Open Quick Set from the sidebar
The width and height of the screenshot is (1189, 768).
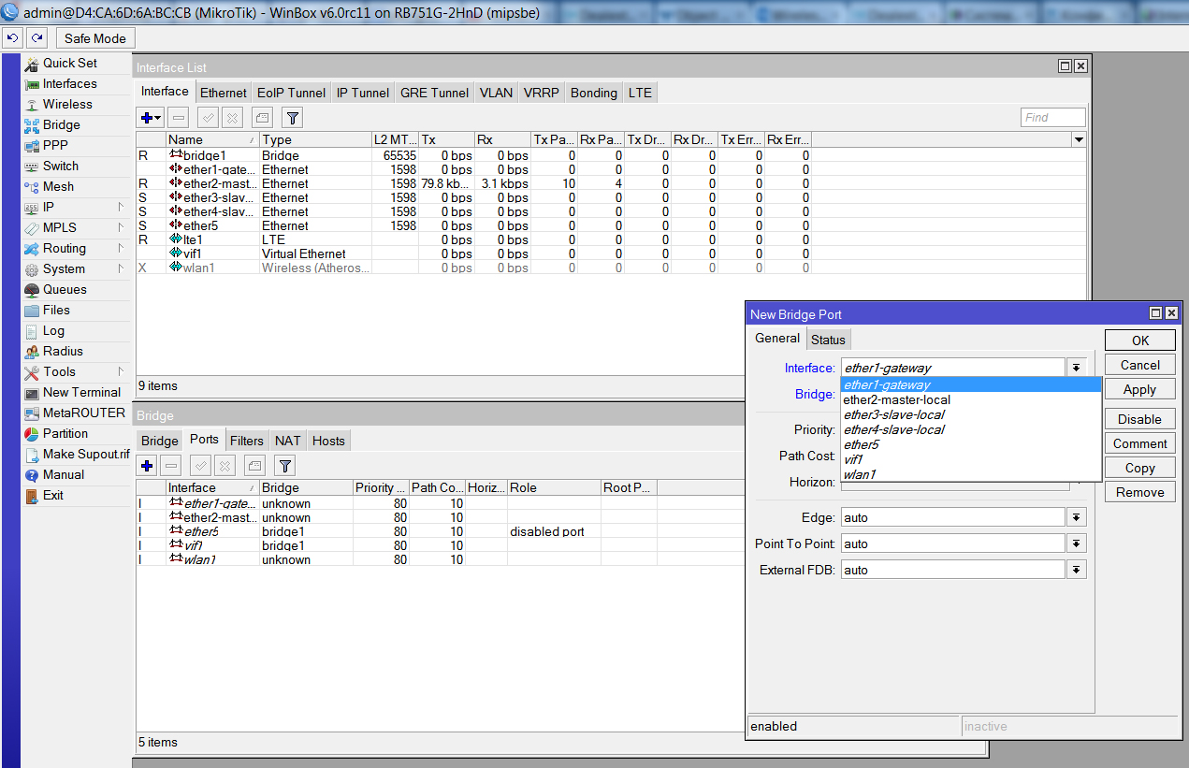[x=69, y=63]
